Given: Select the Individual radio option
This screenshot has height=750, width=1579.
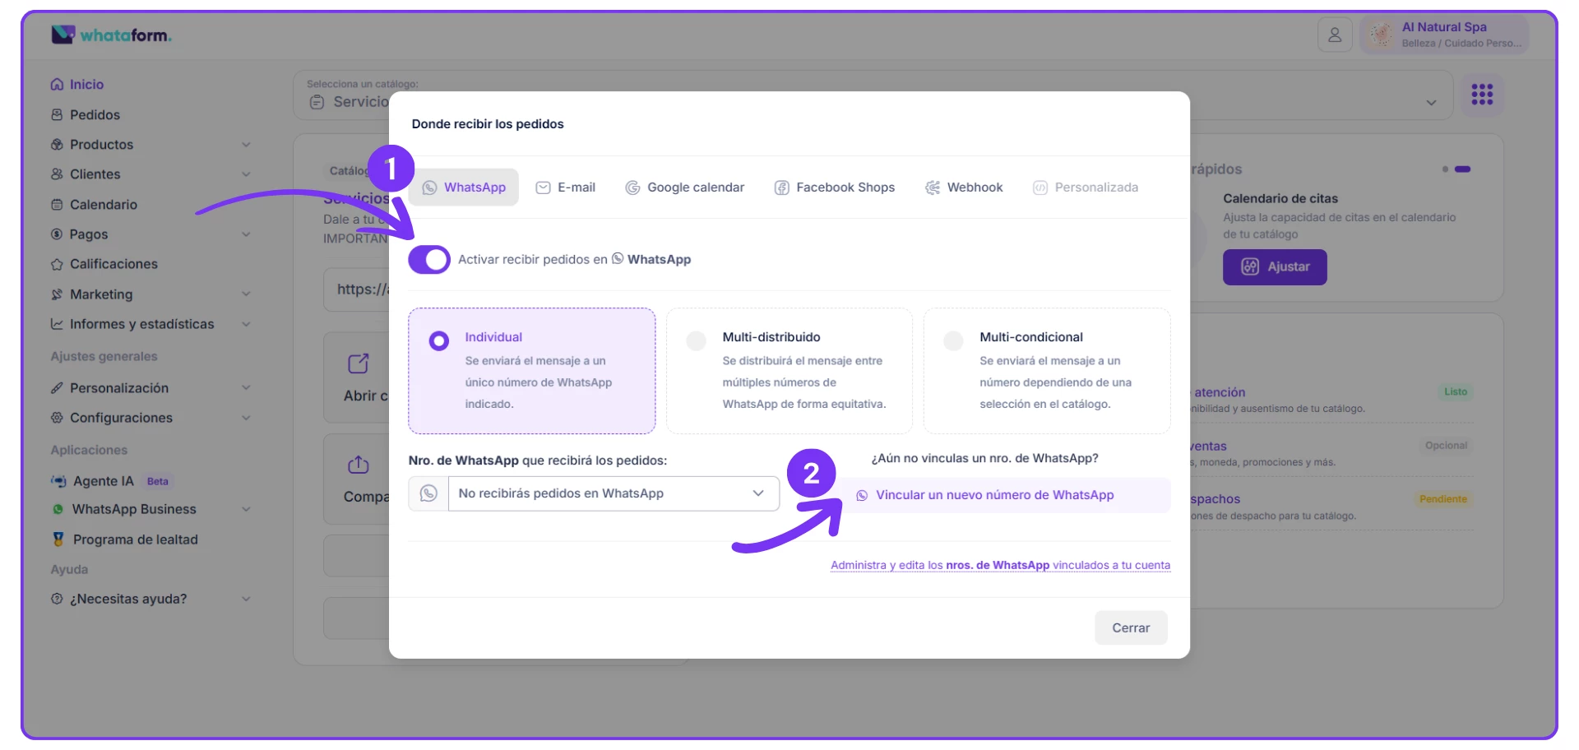Looking at the screenshot, I should pos(439,340).
